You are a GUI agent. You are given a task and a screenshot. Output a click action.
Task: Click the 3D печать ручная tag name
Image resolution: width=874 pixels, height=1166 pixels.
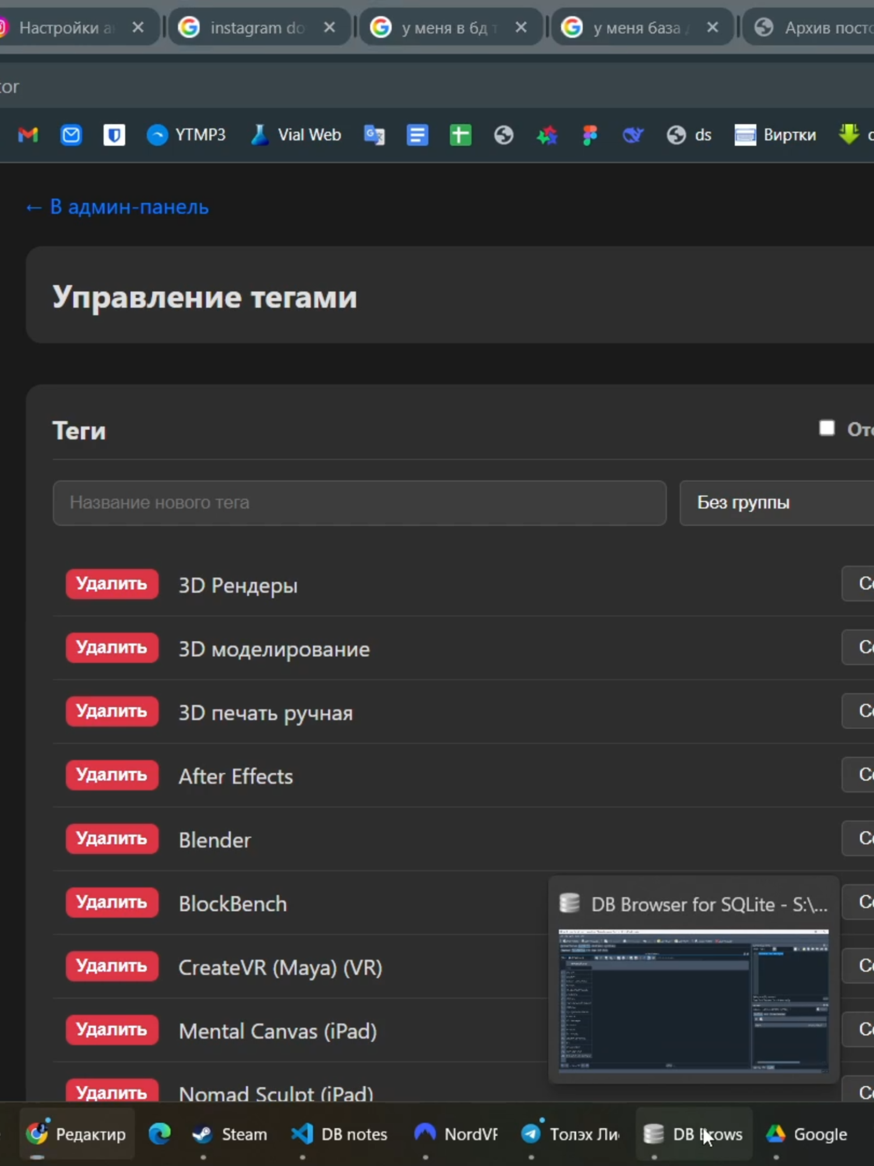[x=266, y=713]
